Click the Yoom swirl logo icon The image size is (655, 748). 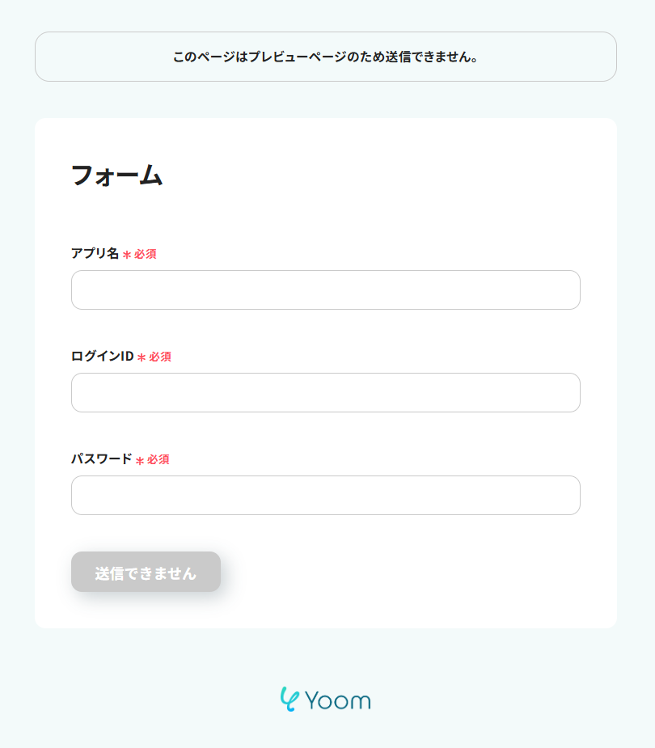(289, 699)
